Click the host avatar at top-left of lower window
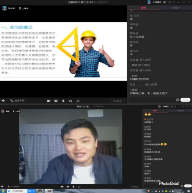The height and width of the screenshot is (193, 192). pyautogui.click(x=3, y=111)
